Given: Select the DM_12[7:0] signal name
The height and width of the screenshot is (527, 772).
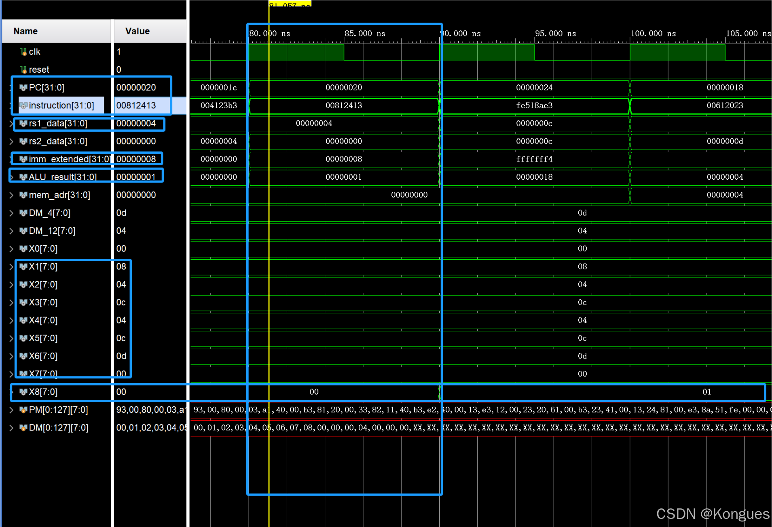Looking at the screenshot, I should coord(52,231).
